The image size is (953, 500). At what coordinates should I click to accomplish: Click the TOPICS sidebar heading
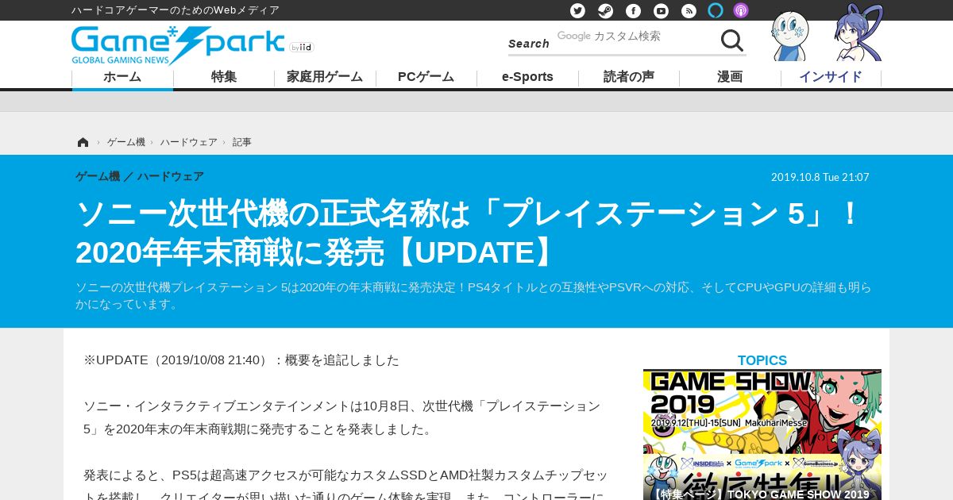[x=762, y=360]
